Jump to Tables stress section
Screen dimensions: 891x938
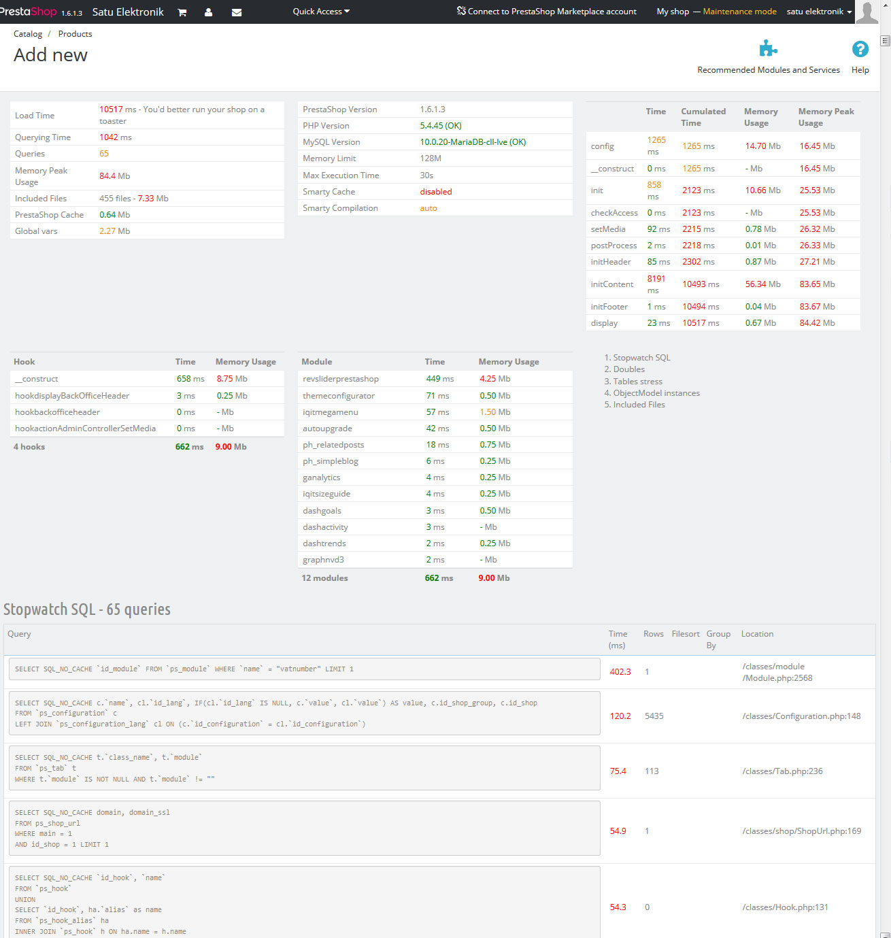coord(637,382)
